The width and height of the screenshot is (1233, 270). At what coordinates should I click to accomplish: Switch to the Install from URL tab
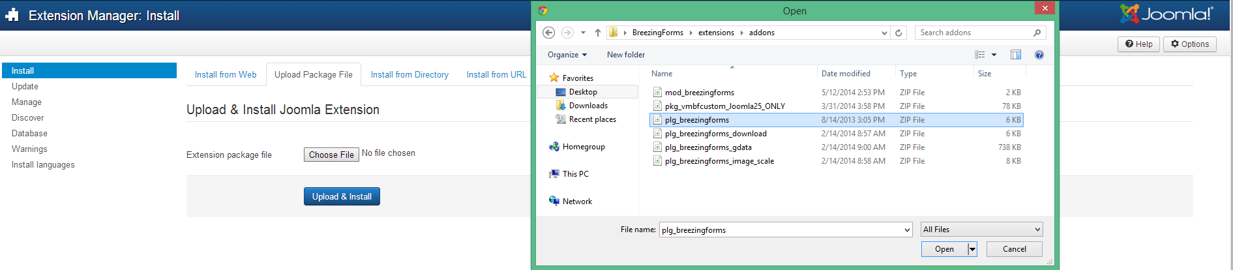click(496, 75)
